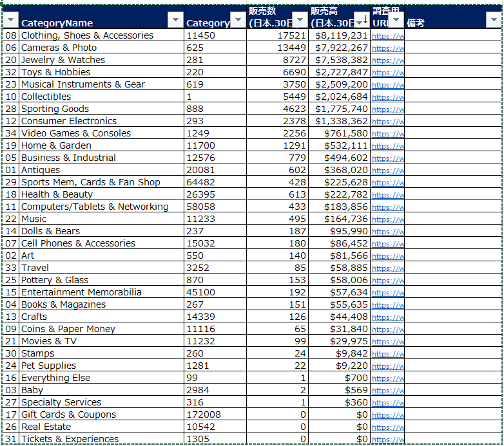Select the sales amount cell $9,842
Viewport: 504px width, 446px height.
pos(339,353)
